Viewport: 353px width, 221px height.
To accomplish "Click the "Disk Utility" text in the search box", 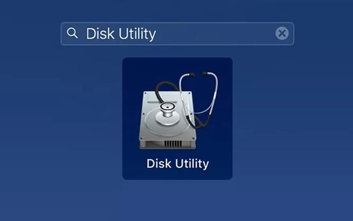I will 121,34.
